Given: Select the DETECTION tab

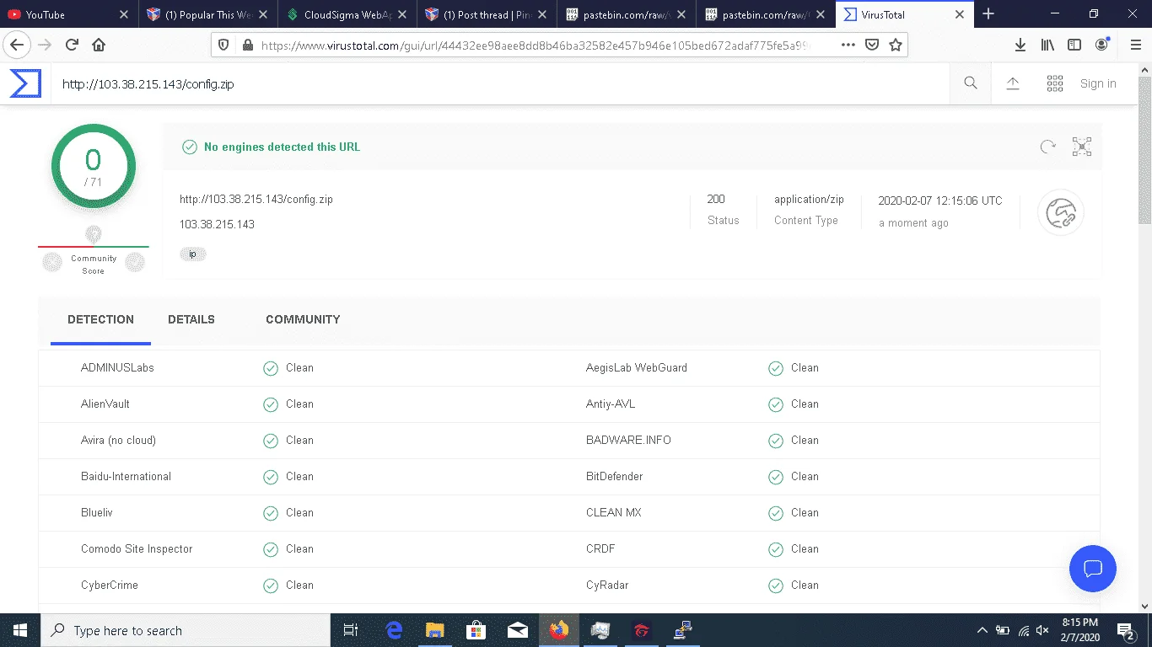Looking at the screenshot, I should click(100, 319).
